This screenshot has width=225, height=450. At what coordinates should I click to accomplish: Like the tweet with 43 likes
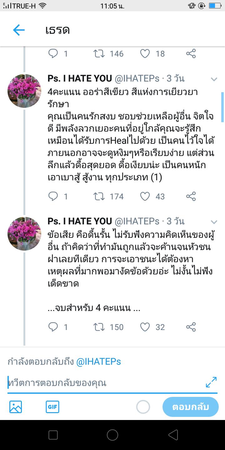[x=145, y=196]
